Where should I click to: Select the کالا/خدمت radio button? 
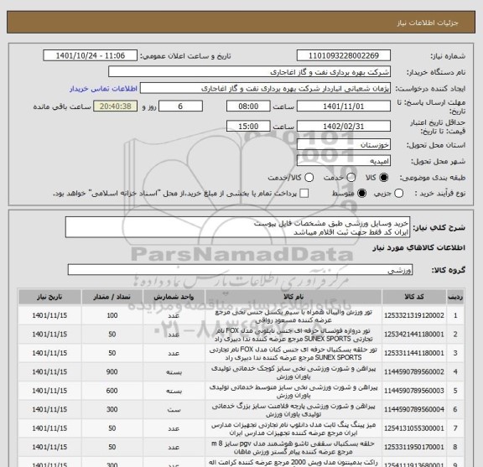pos(309,178)
